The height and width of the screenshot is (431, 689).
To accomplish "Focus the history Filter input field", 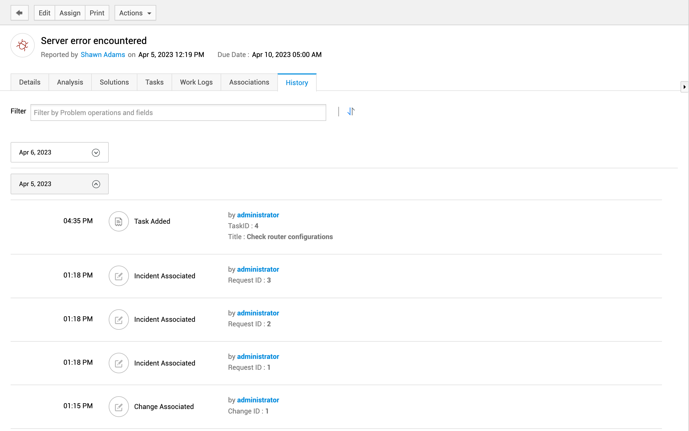I will [x=178, y=113].
